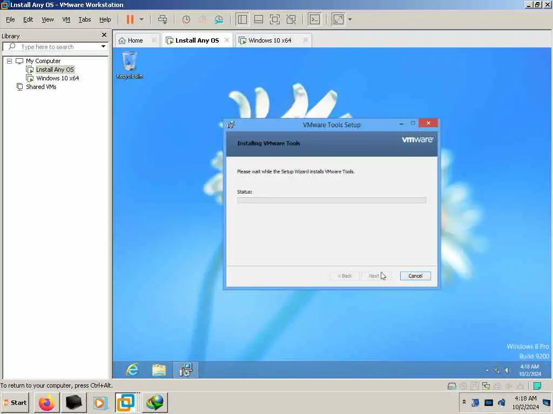Click the CD/DVD drive status icon
This screenshot has height=414, width=553.
463,386
